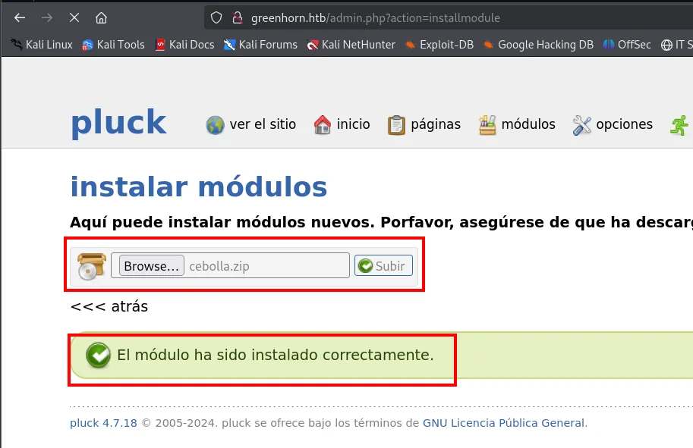The width and height of the screenshot is (693, 448).
Task: Click the shield tracking protection icon
Action: click(x=216, y=17)
